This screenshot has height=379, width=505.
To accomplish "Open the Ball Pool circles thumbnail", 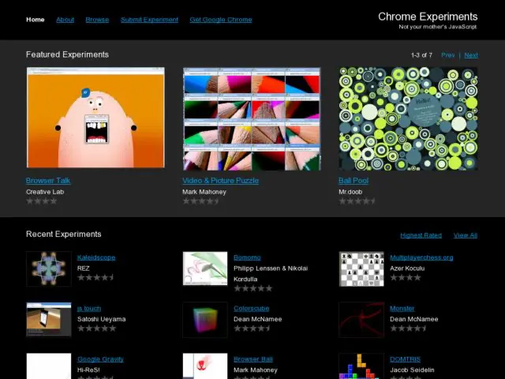I will [408, 118].
